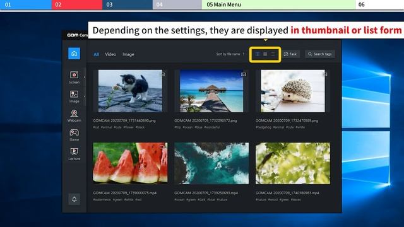The image size is (404, 227).
Task: Select the Webcam recording mode
Action: [x=74, y=115]
